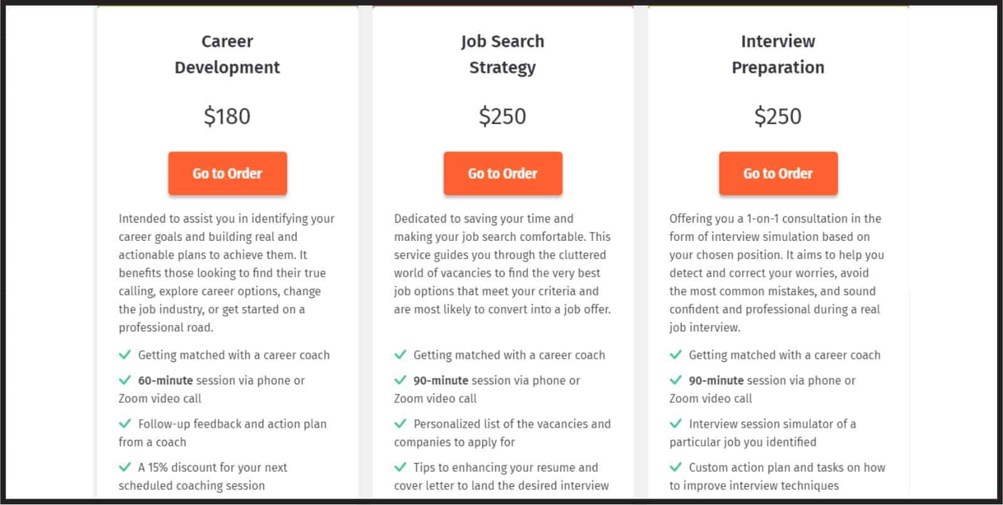
Task: Click checkmark next to Tips to enhancing resume
Action: coord(400,467)
